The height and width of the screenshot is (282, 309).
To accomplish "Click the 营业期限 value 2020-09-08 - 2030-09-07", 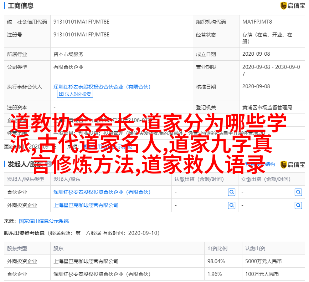I will point(271,70).
